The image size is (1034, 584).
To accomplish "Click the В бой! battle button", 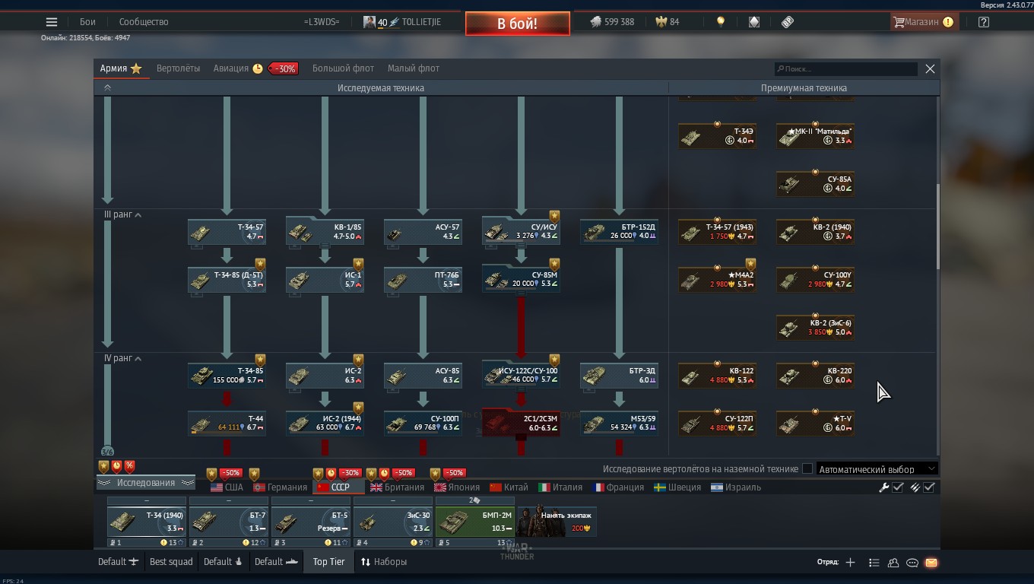I will (x=518, y=24).
